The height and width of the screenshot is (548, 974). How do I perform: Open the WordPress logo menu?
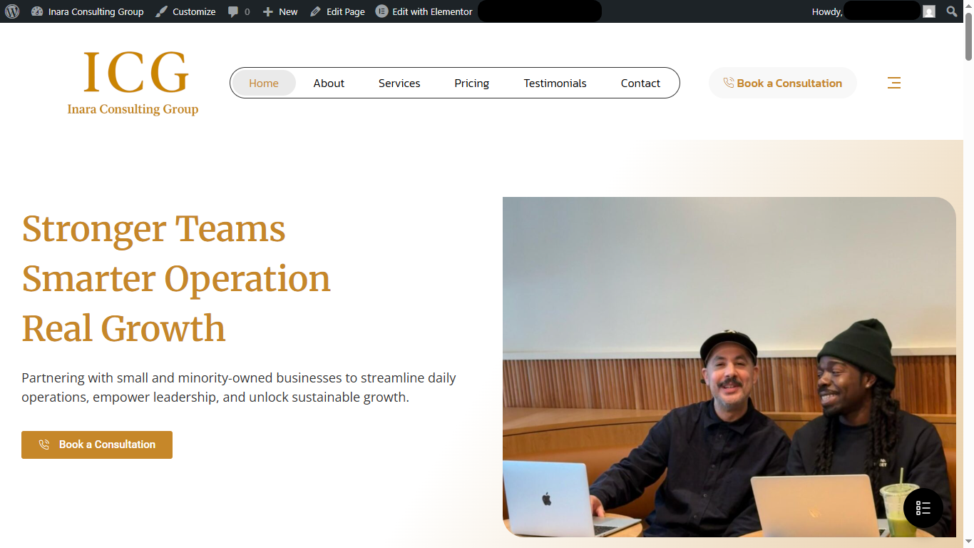click(x=12, y=11)
